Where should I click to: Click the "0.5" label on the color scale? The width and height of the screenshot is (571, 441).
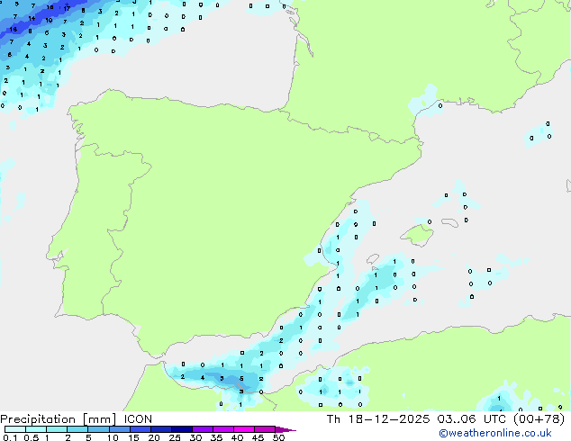pos(31,437)
